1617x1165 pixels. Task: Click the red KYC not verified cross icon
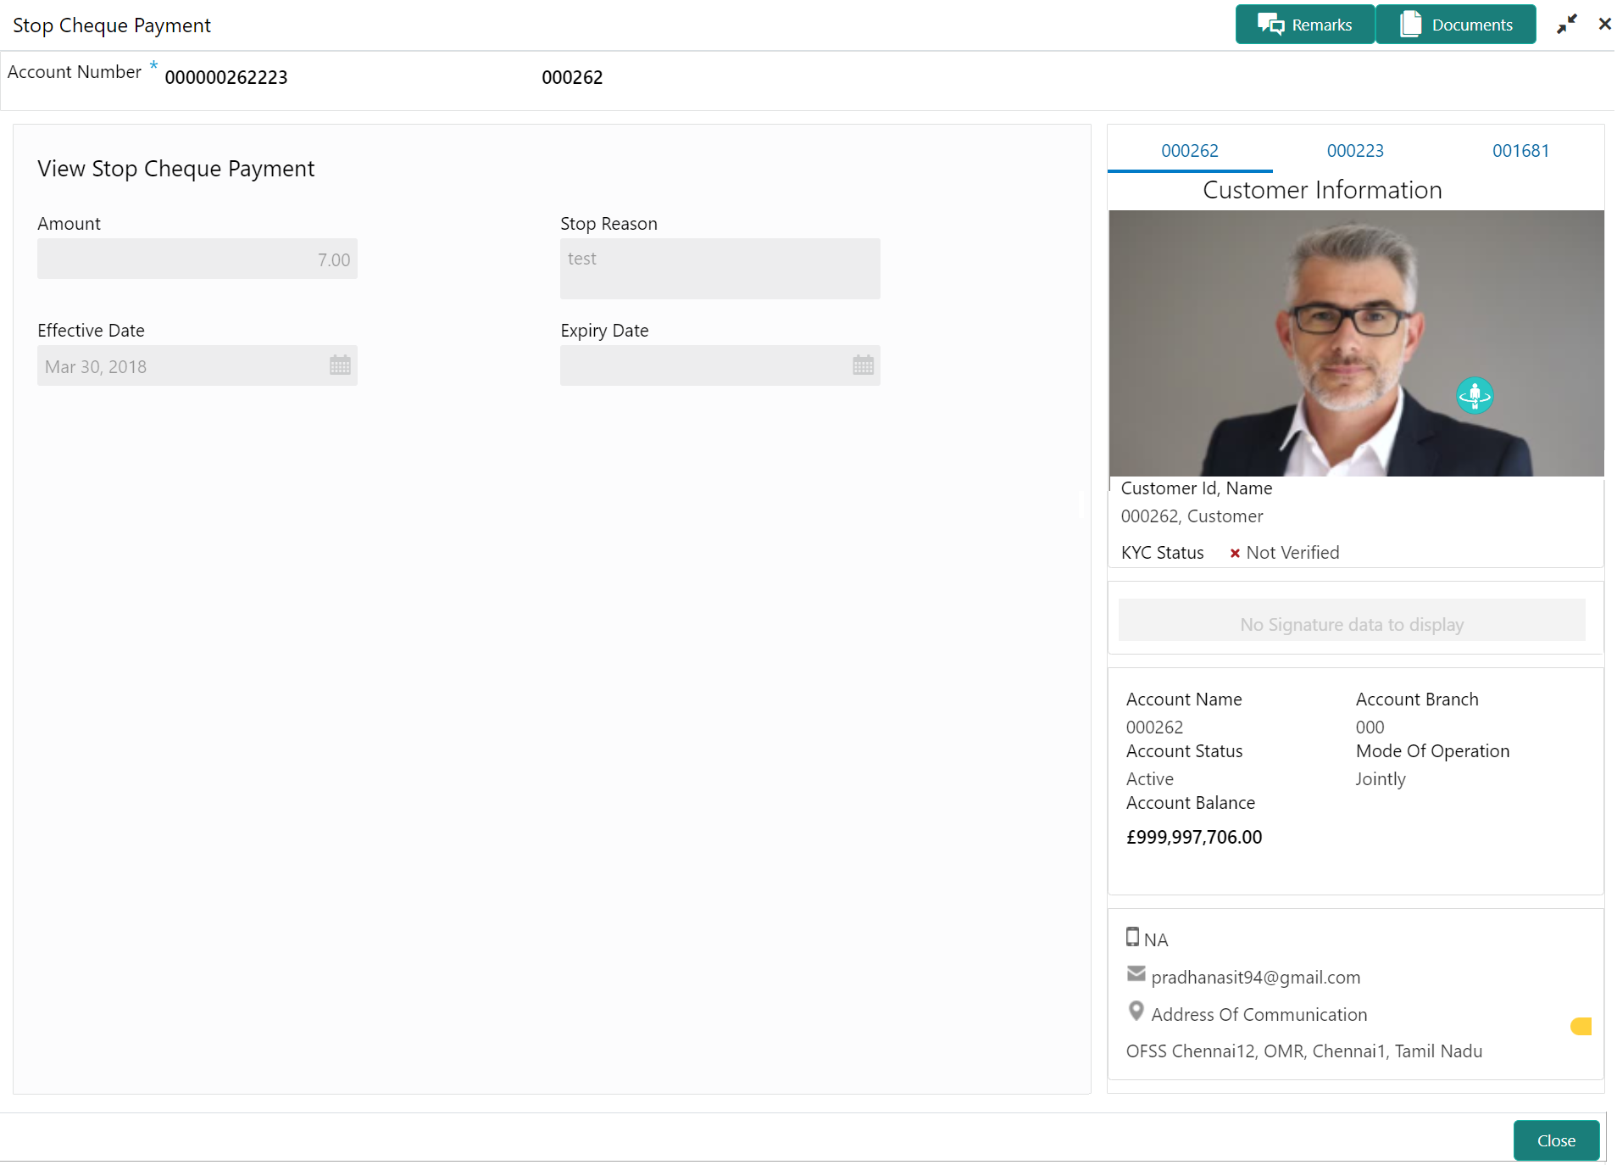1235,553
